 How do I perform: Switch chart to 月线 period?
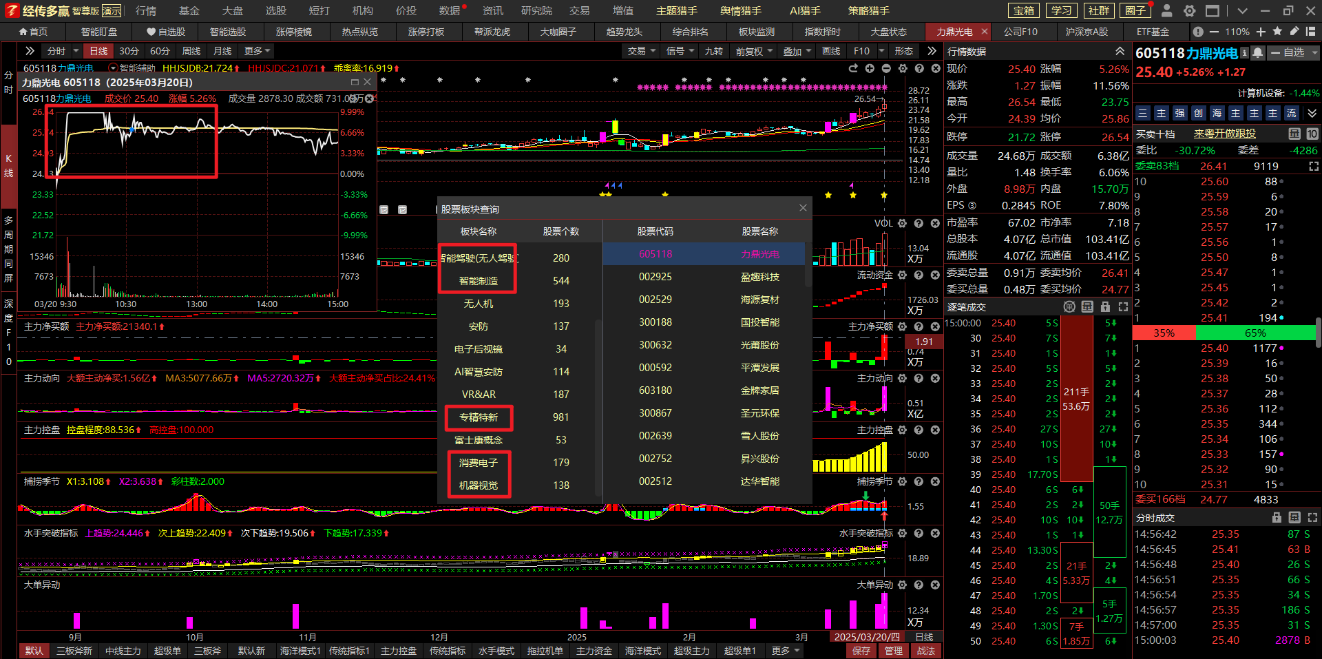(x=222, y=51)
